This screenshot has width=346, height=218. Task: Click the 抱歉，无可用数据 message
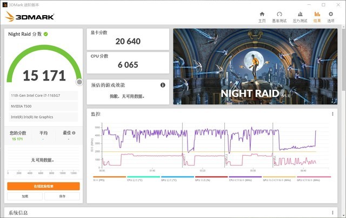tap(127, 96)
